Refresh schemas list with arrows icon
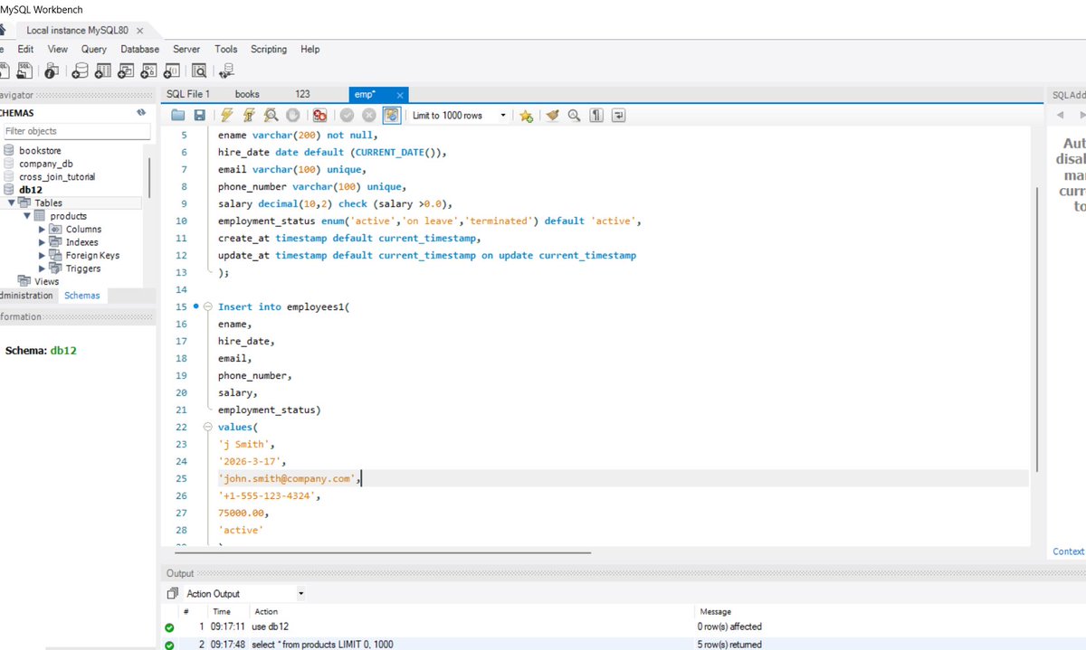The image size is (1086, 650). [141, 113]
